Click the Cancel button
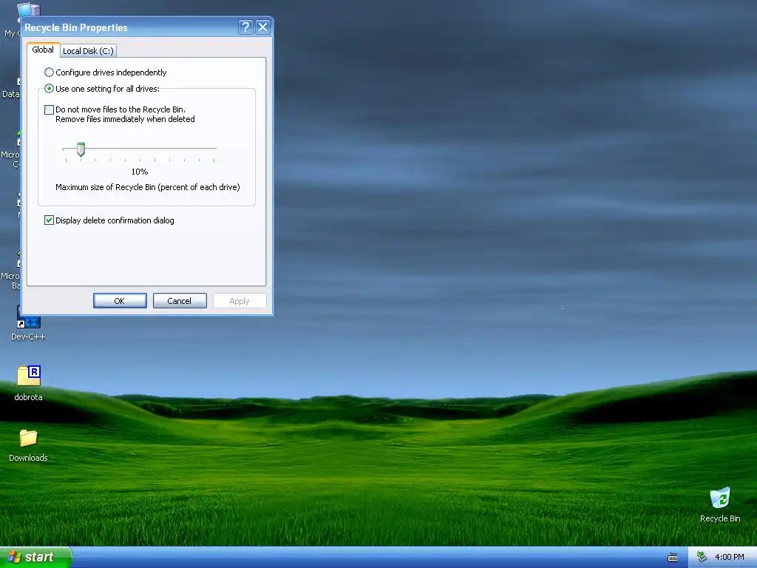 180,300
